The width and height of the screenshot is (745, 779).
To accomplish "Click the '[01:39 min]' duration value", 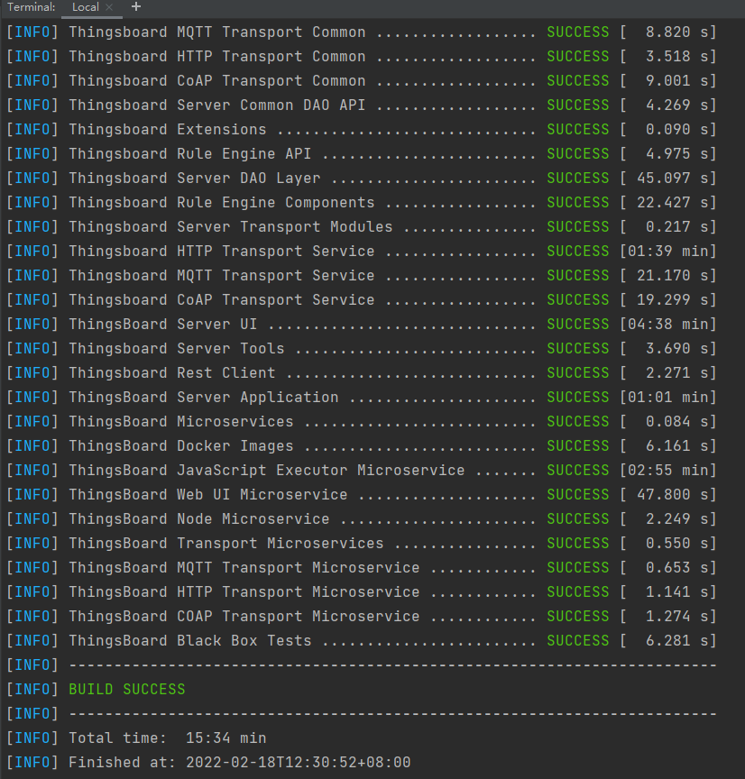I will click(668, 252).
